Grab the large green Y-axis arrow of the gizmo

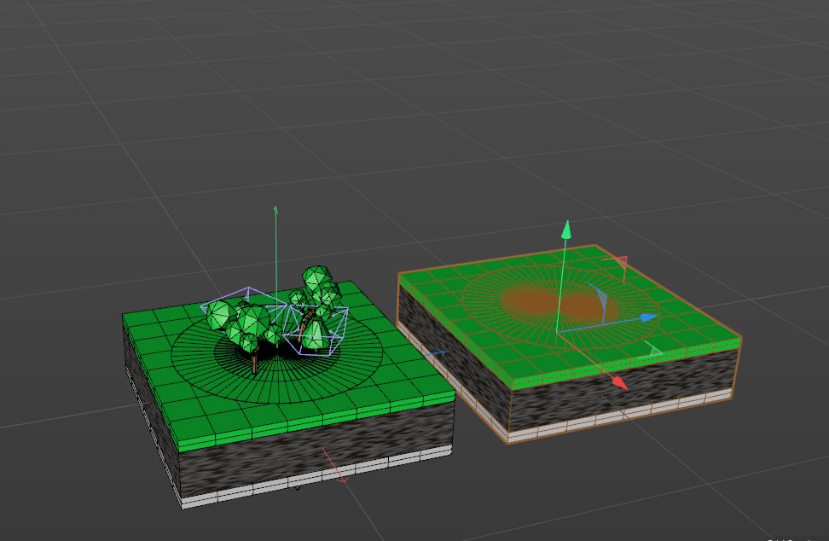pyautogui.click(x=566, y=230)
